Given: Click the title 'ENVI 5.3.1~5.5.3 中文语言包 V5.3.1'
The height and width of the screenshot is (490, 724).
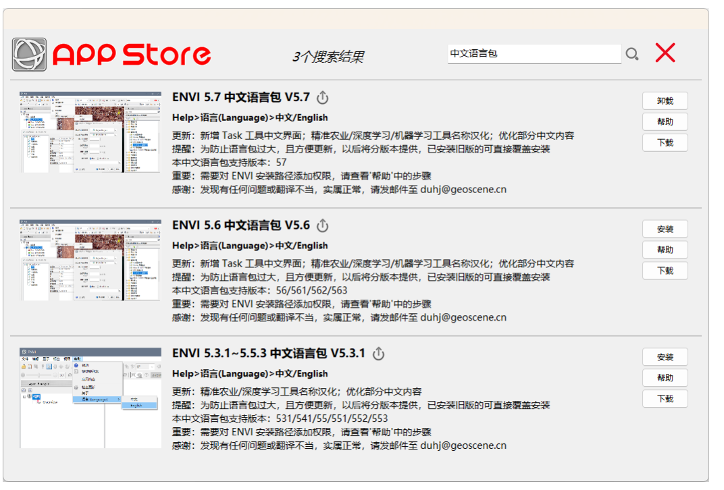Looking at the screenshot, I should point(269,354).
